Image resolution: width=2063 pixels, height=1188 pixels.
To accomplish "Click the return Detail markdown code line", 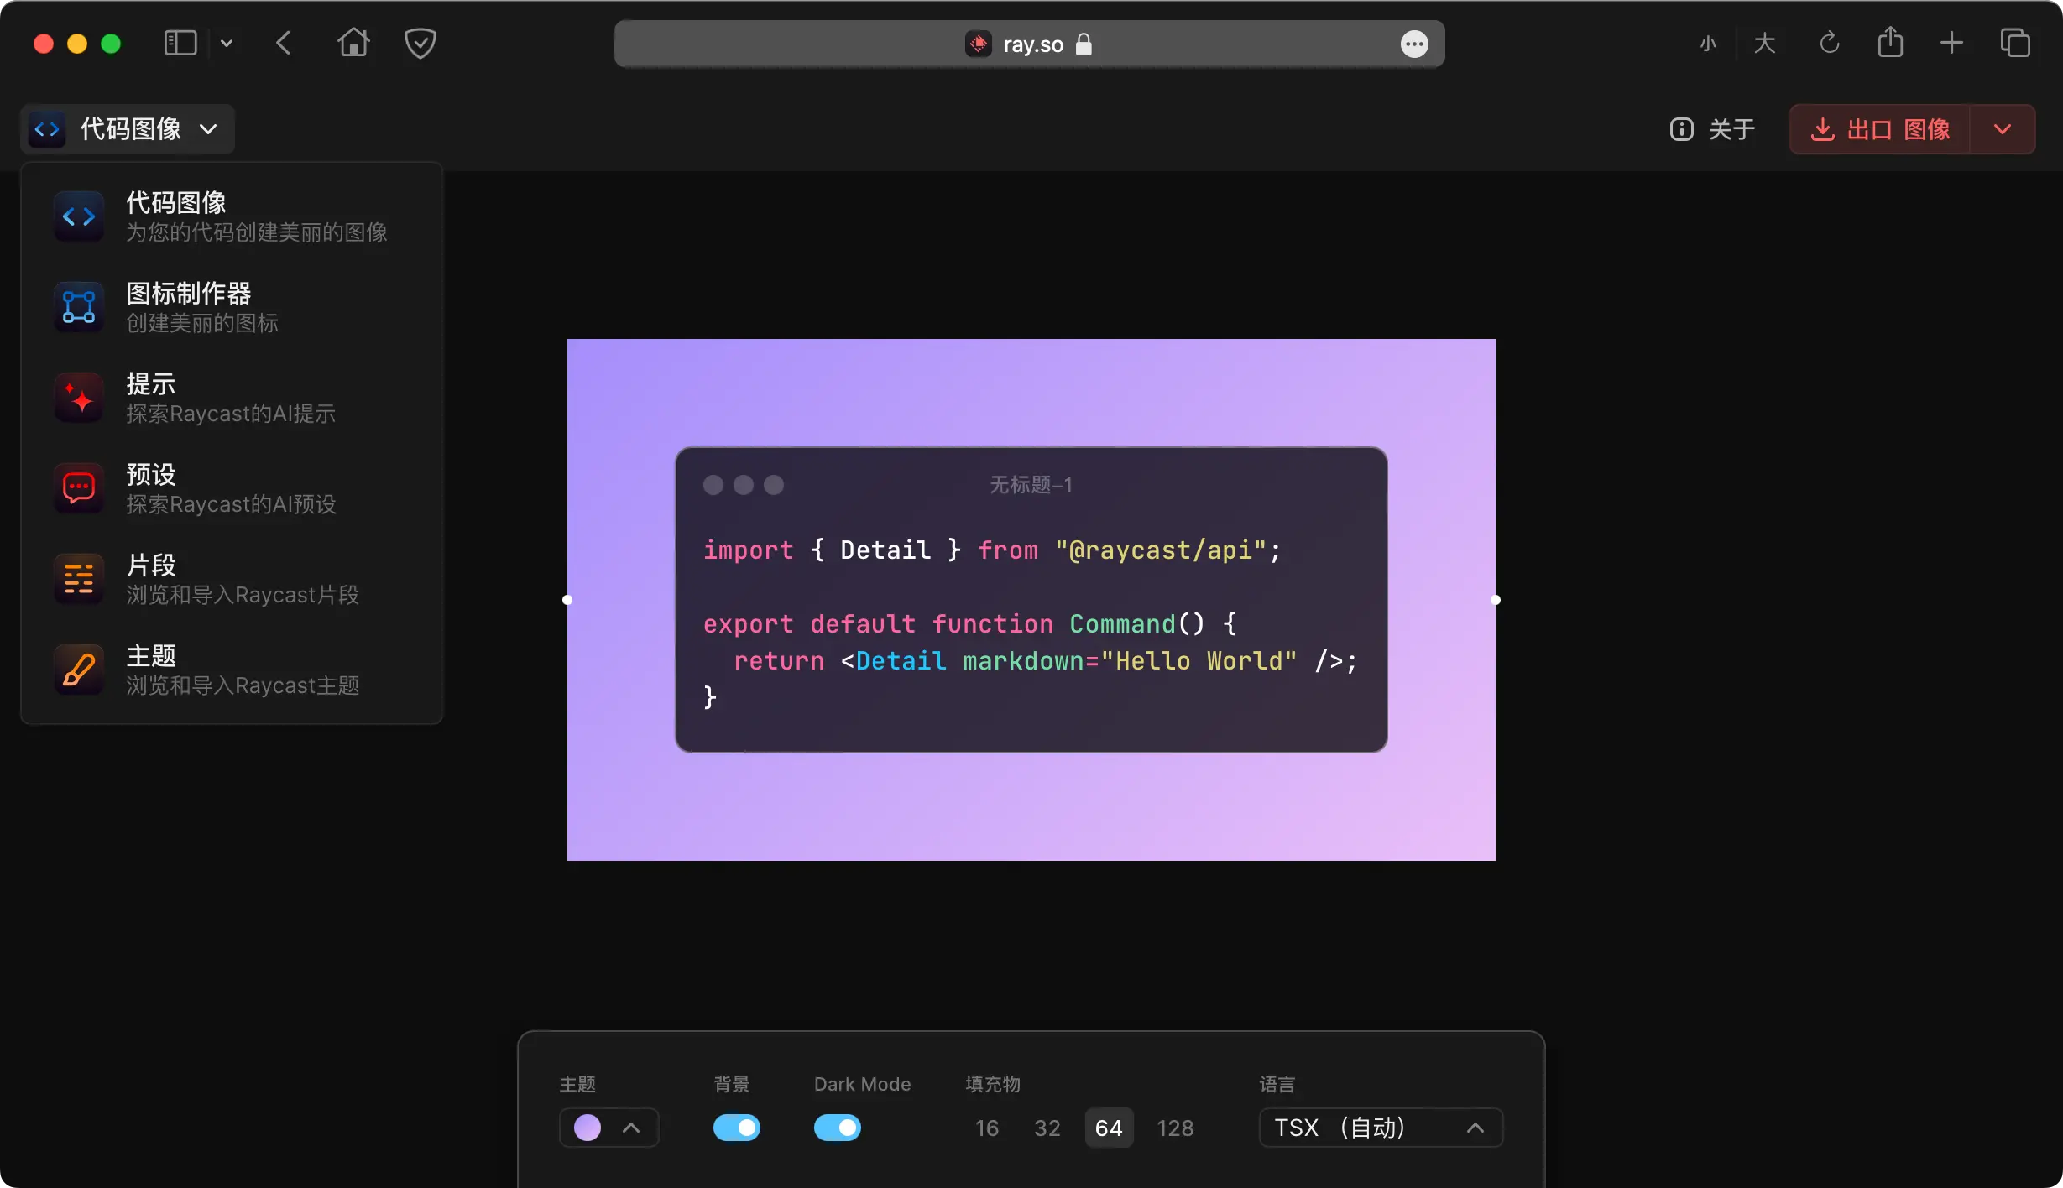I will [1045, 661].
